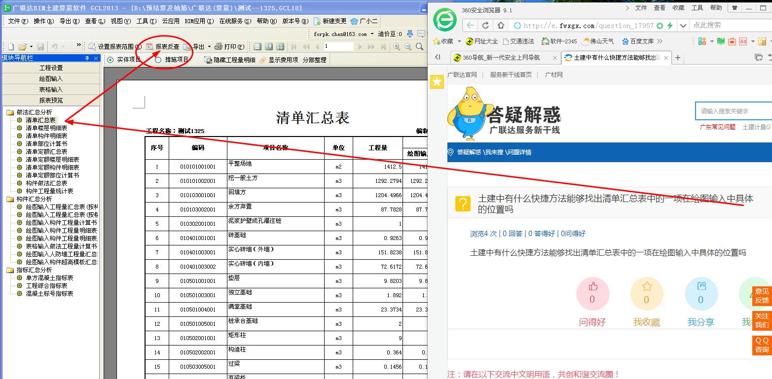Open the 在线服务(S) menu
The height and width of the screenshot is (379, 772).
235,21
